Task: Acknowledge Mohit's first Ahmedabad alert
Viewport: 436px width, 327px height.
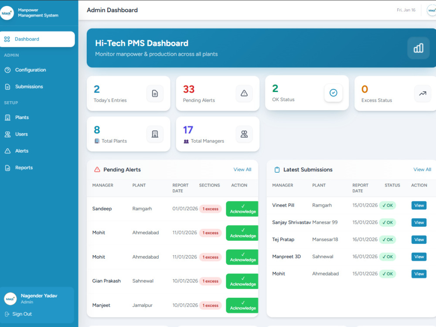Action: tap(242, 233)
